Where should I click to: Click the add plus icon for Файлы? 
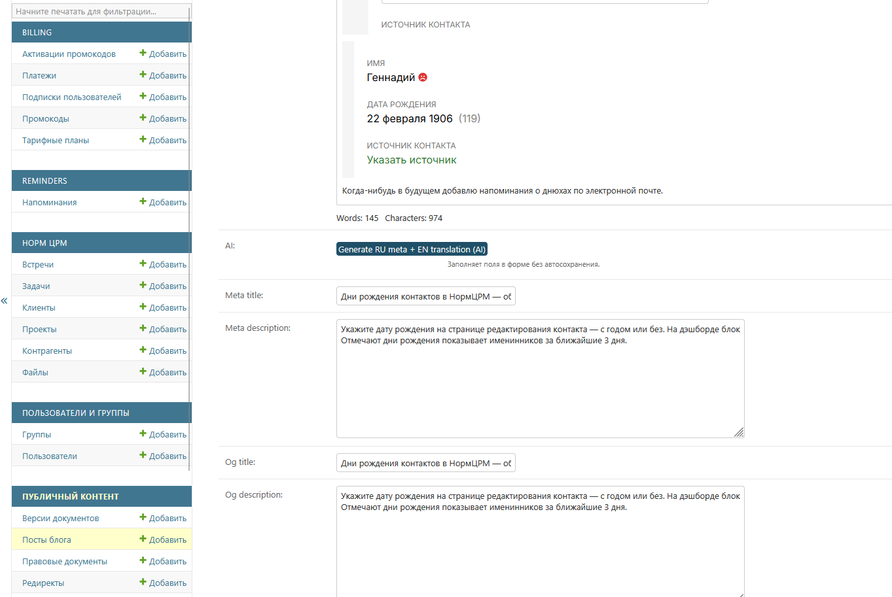[x=143, y=372]
